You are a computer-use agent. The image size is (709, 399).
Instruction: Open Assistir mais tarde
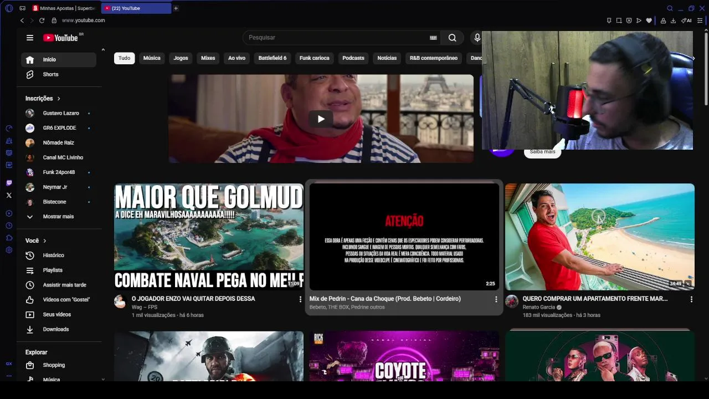tap(59, 285)
